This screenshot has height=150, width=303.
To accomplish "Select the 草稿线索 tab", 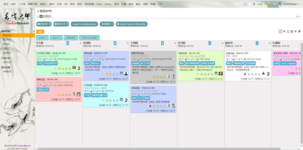I will (71, 38).
